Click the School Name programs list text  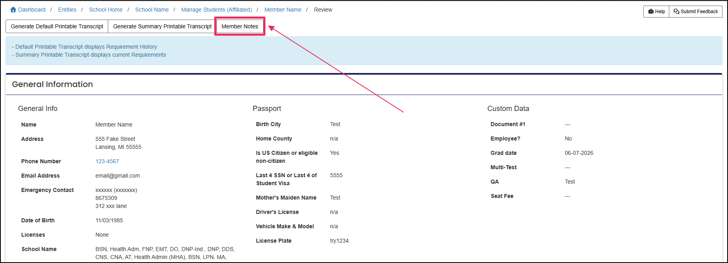pos(165,253)
